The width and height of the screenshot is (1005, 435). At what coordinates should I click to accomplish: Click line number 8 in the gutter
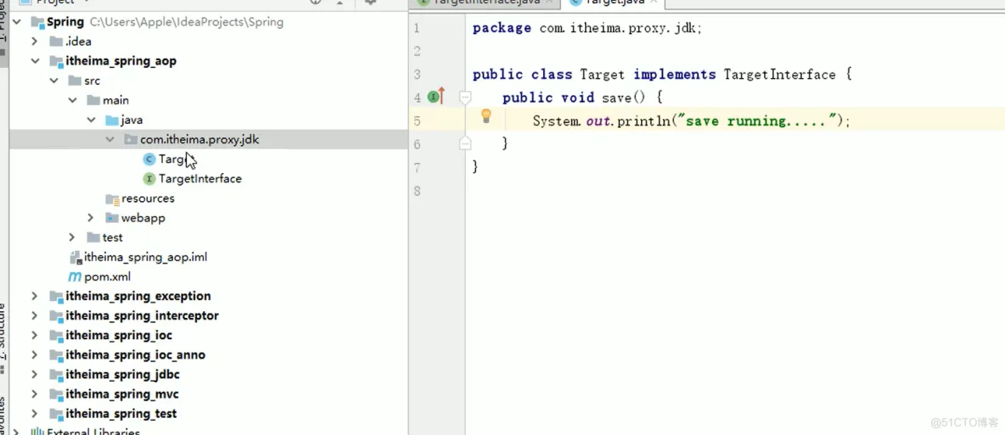418,190
